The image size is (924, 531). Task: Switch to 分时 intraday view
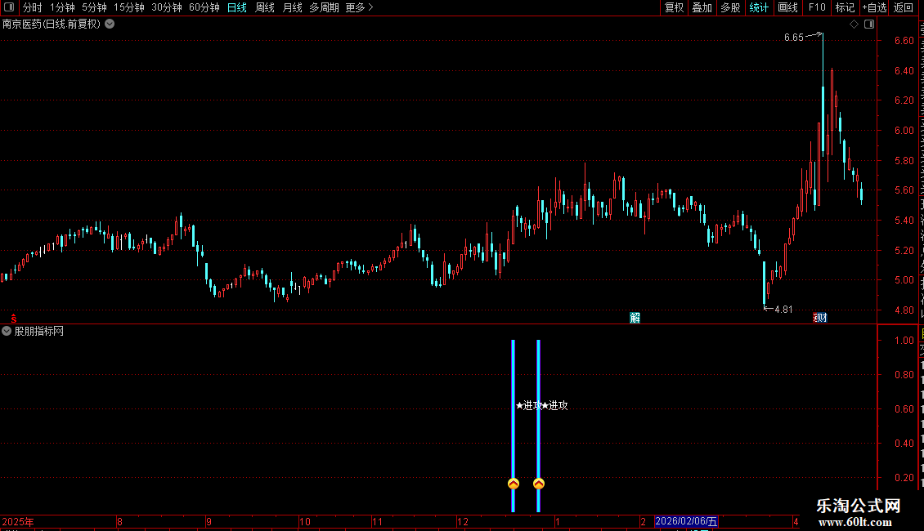coord(33,7)
